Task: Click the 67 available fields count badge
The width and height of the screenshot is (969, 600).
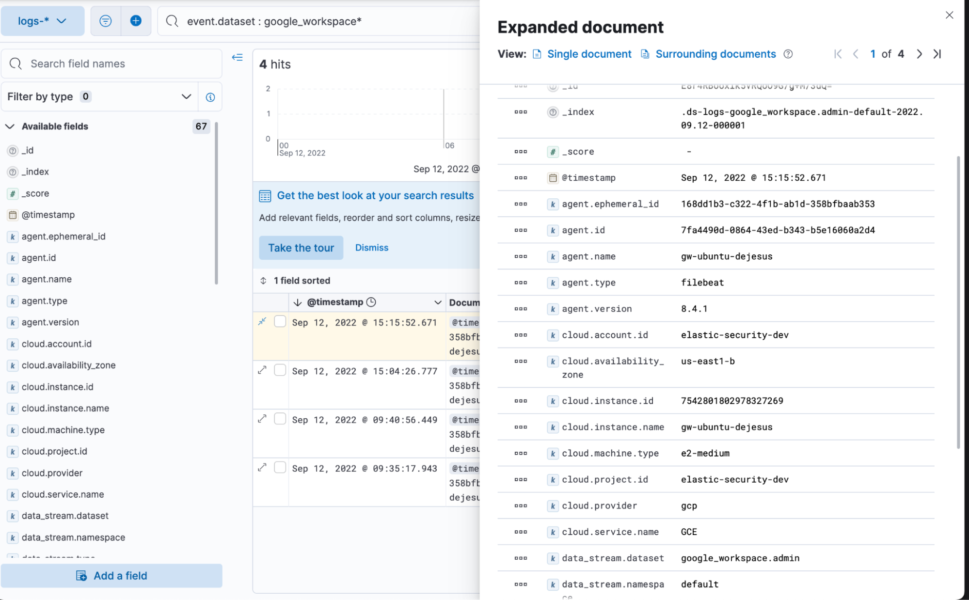Action: (201, 126)
